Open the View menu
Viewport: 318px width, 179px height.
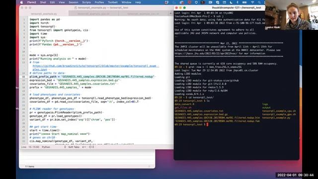click(x=62, y=2)
